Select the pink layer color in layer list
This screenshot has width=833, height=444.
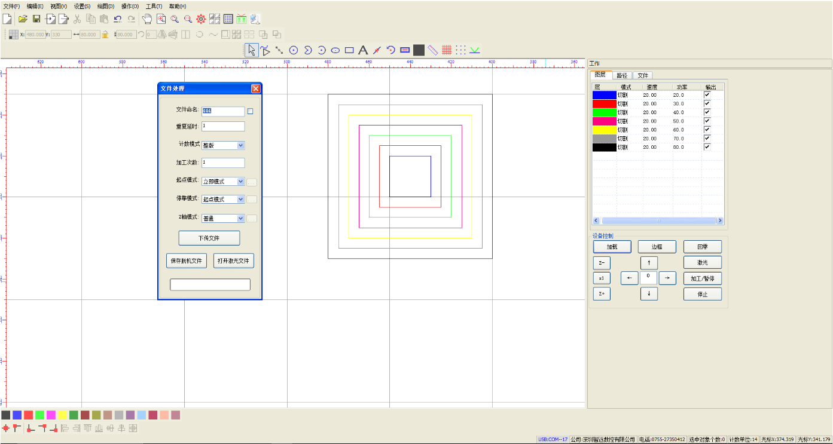click(604, 121)
